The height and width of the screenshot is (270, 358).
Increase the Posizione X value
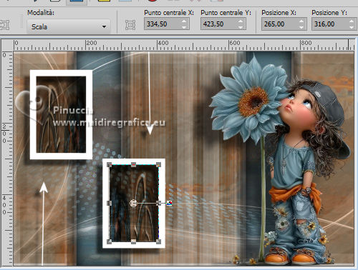[x=301, y=21]
